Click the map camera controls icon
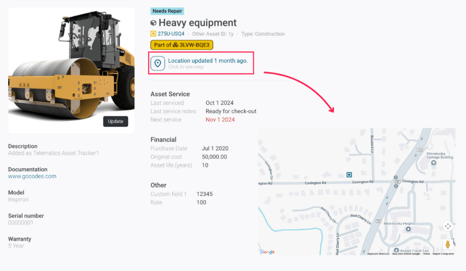This screenshot has width=466, height=271. pyautogui.click(x=448, y=226)
